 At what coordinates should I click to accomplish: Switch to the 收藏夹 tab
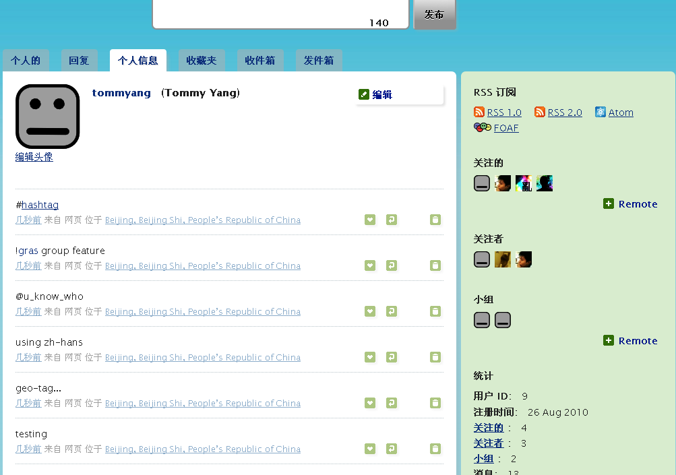202,61
